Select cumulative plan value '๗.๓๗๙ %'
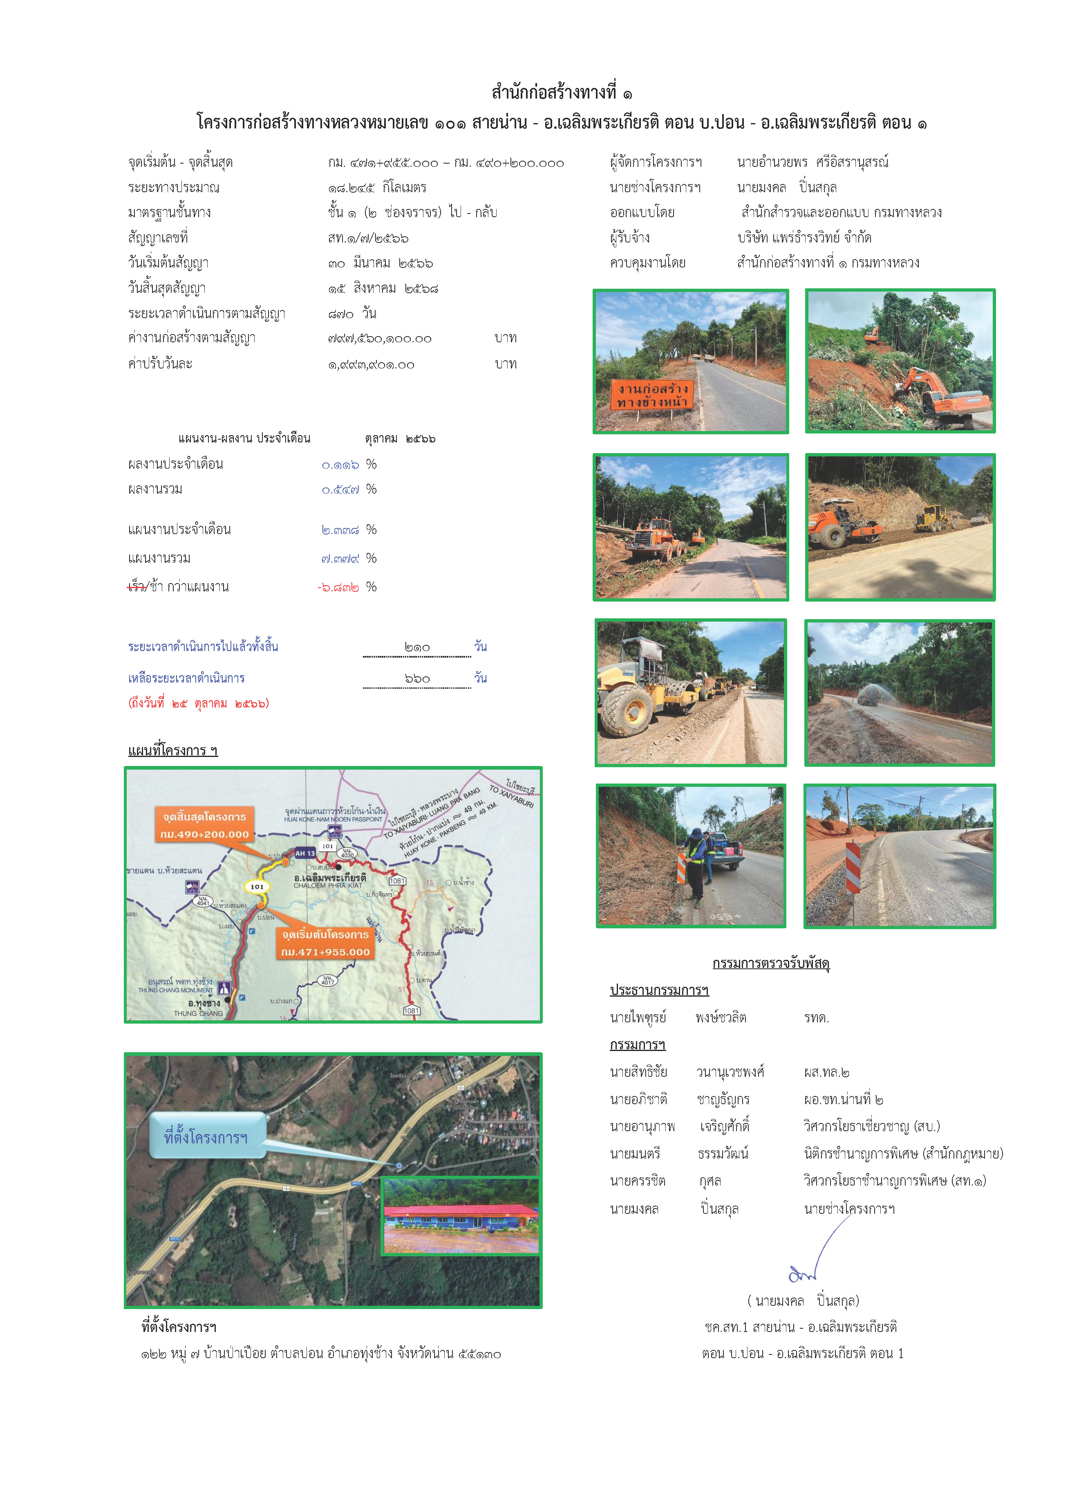1070x1498 pixels. click(349, 559)
